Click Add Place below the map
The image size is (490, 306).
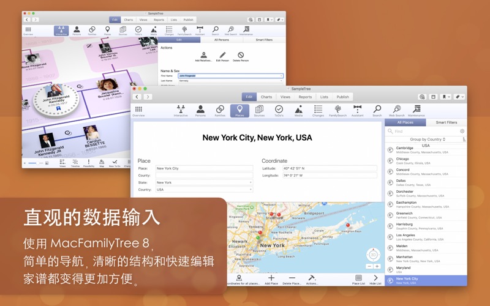(271, 280)
